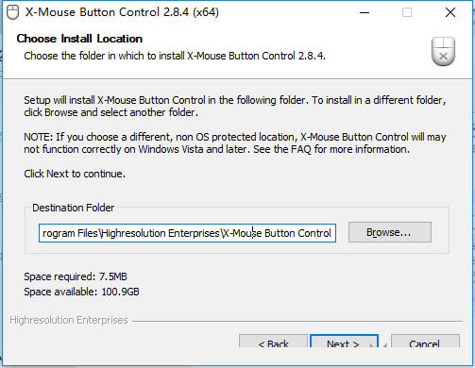The width and height of the screenshot is (475, 368).
Task: Click the Choose Install Location heading
Action: point(79,39)
